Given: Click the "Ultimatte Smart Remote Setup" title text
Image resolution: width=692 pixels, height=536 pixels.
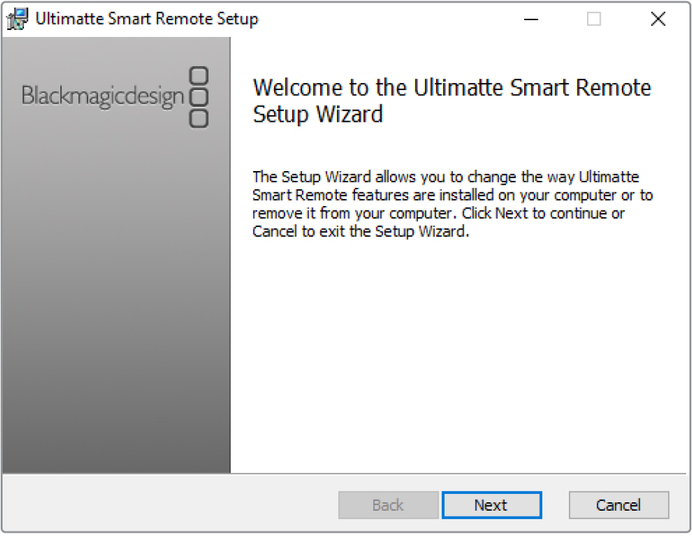Looking at the screenshot, I should pos(147,19).
